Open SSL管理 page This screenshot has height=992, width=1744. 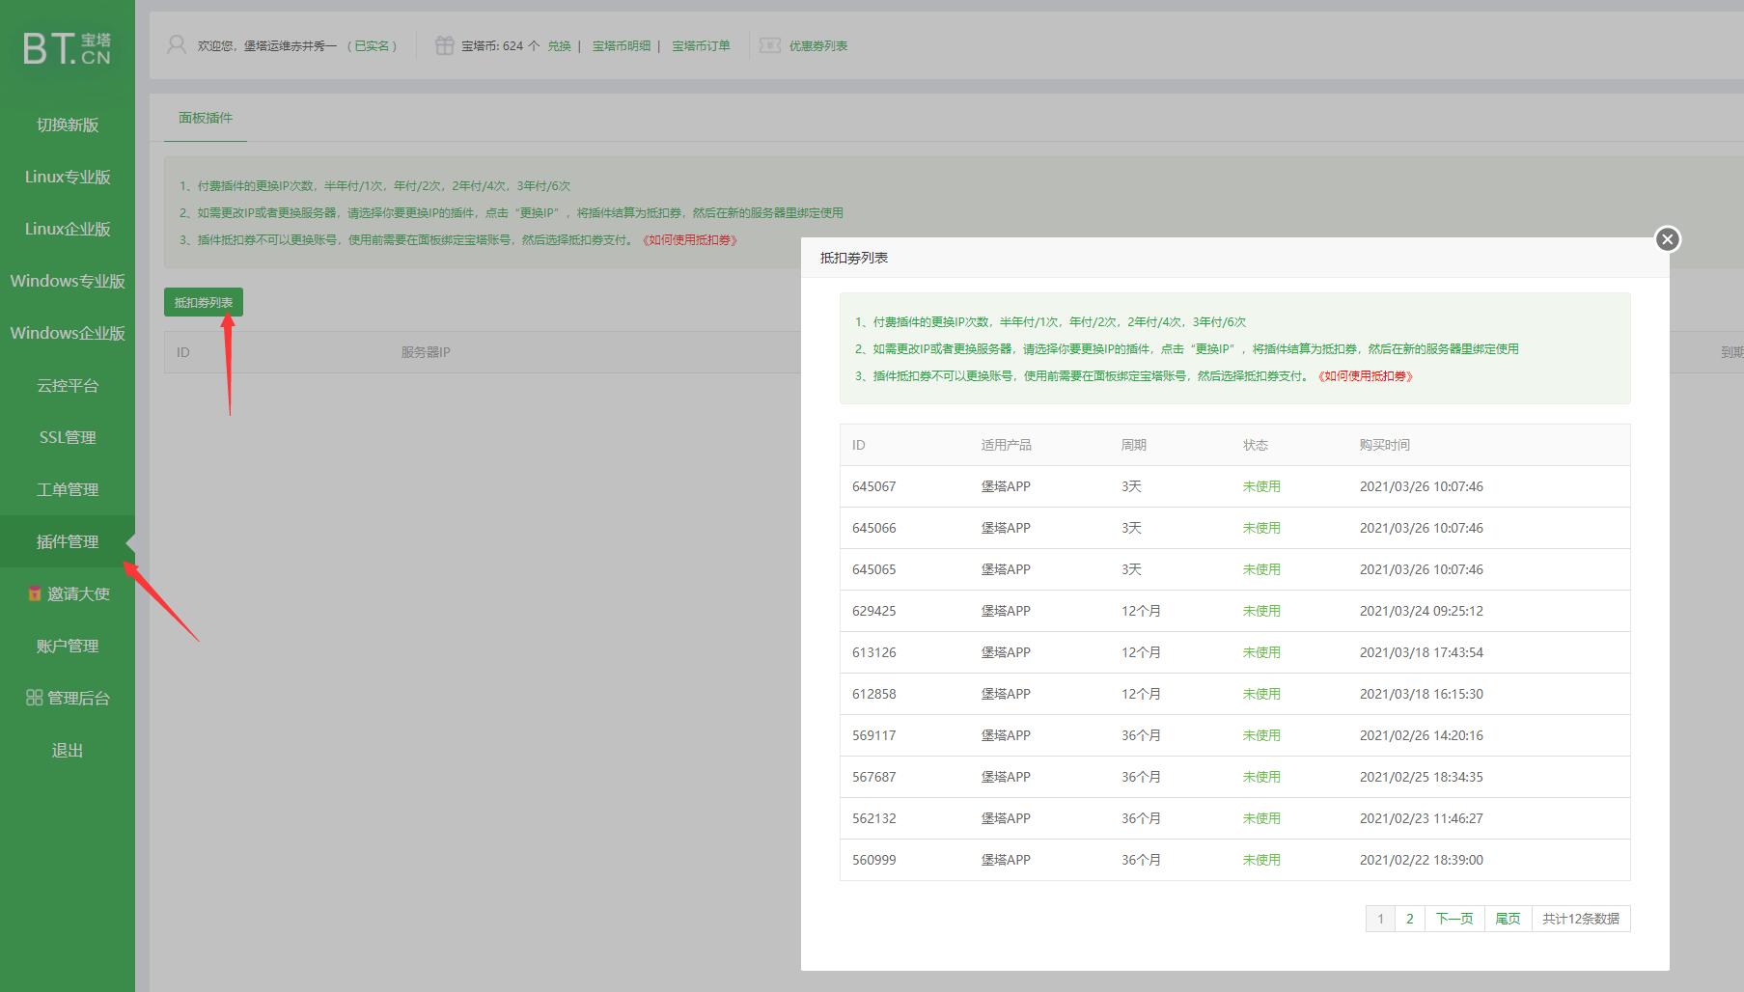click(68, 437)
